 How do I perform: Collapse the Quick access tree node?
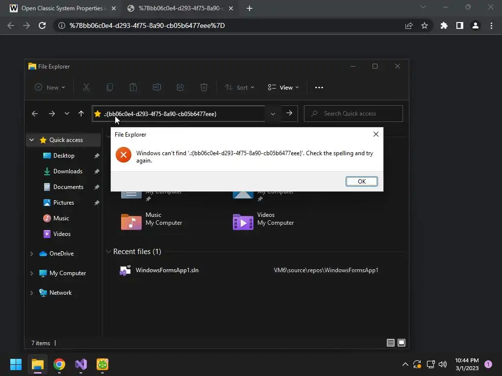click(x=31, y=140)
